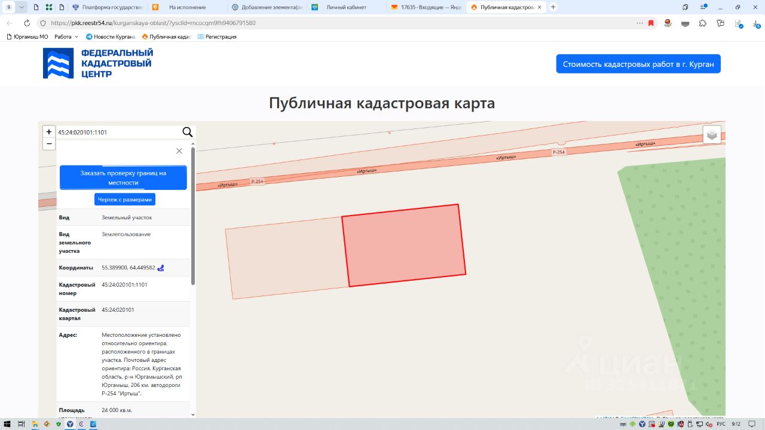Click the Чертеж с размерами button
Viewport: 765px width, 430px height.
(125, 199)
